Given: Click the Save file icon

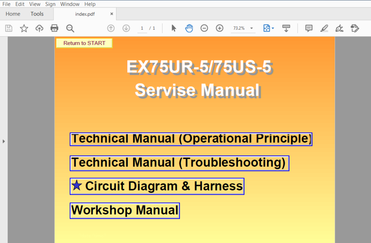Looking at the screenshot, I should click(9, 29).
